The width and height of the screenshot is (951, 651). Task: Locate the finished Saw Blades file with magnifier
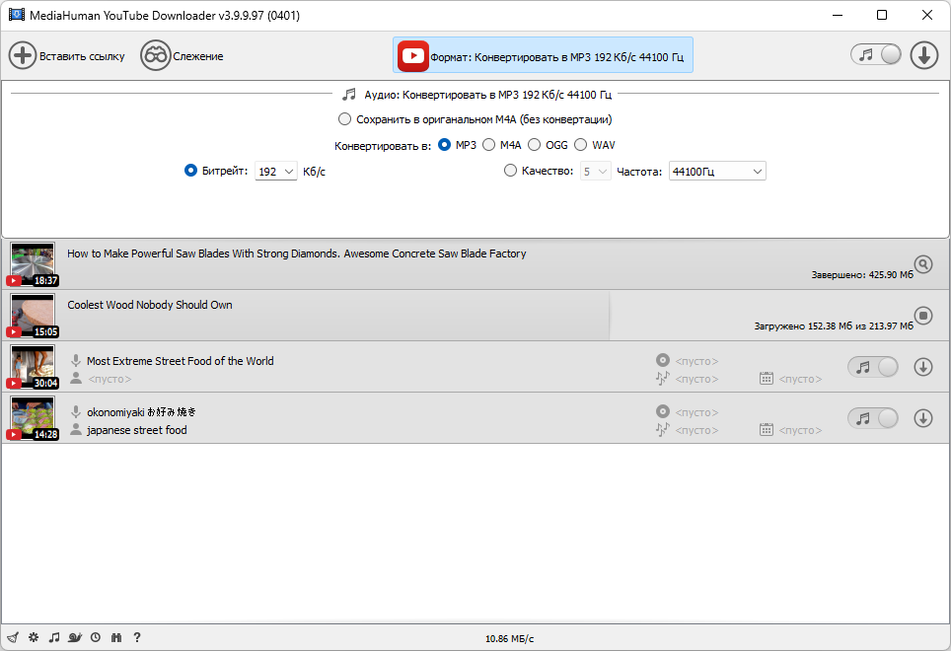coord(923,264)
